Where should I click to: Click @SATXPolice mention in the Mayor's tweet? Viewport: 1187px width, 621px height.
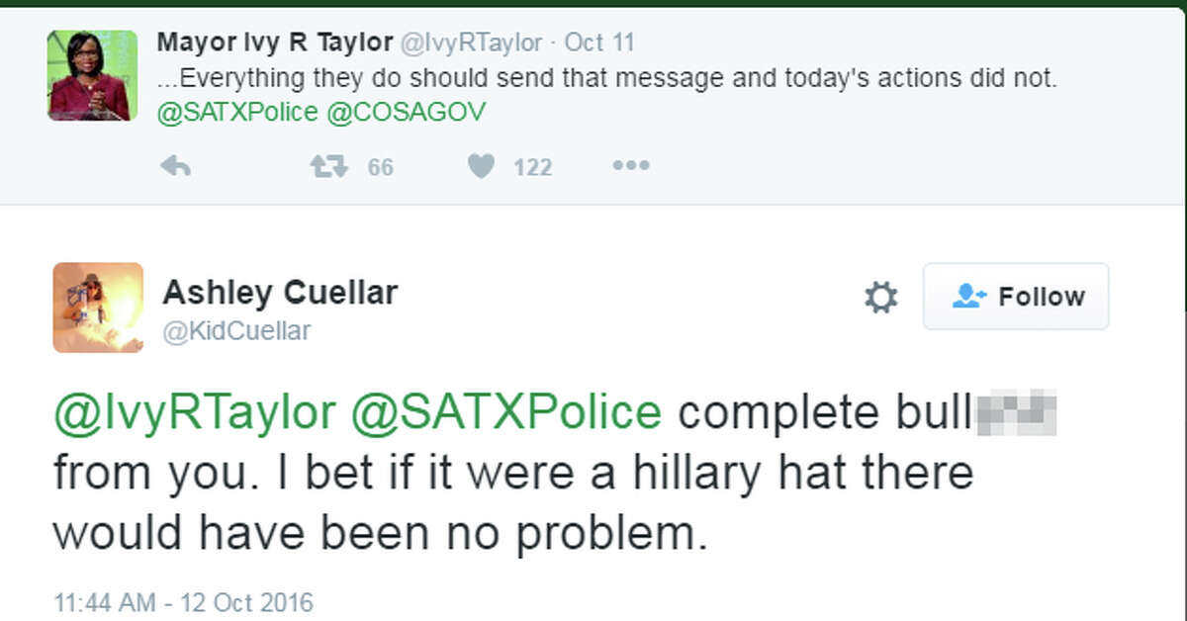tap(237, 112)
